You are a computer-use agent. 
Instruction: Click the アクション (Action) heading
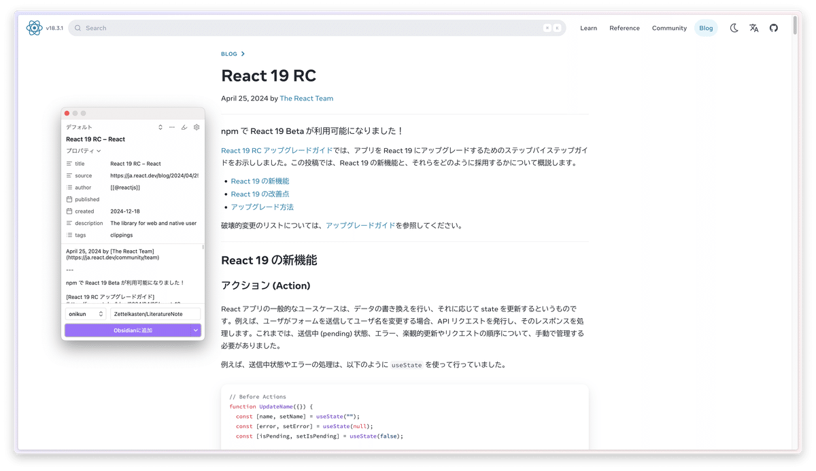point(266,285)
